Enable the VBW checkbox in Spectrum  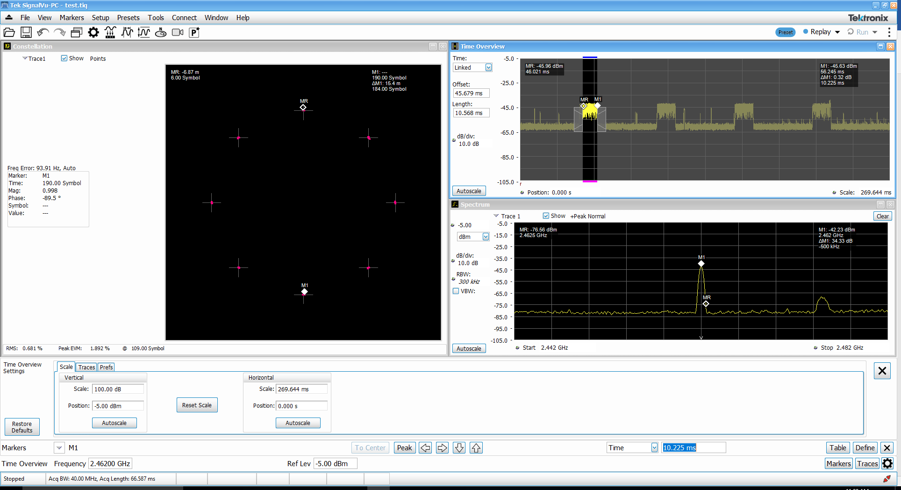[x=456, y=291]
